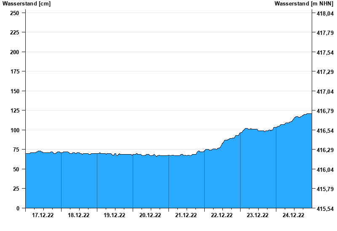Click the 250 tick on left axis
This screenshot has height=231, width=337.
click(x=14, y=13)
